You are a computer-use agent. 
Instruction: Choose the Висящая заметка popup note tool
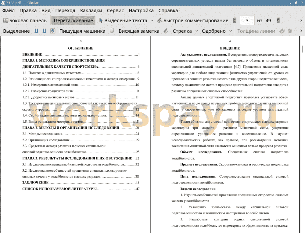tap(139, 31)
